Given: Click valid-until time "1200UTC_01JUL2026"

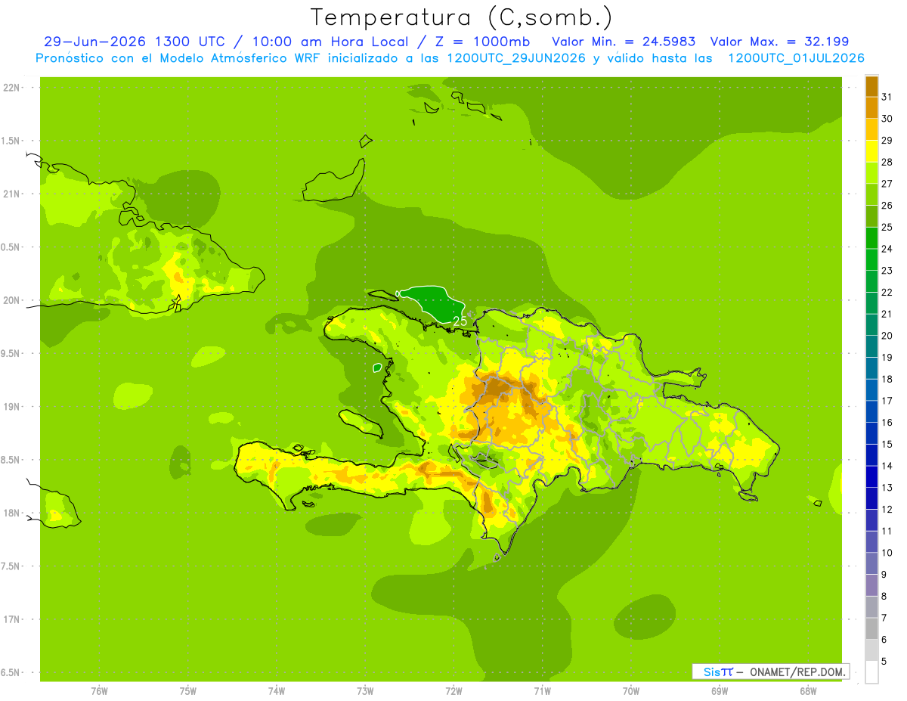Looking at the screenshot, I should pos(795,58).
